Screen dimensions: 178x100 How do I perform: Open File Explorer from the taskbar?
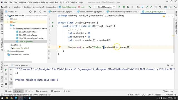pyautogui.click(x=7, y=98)
